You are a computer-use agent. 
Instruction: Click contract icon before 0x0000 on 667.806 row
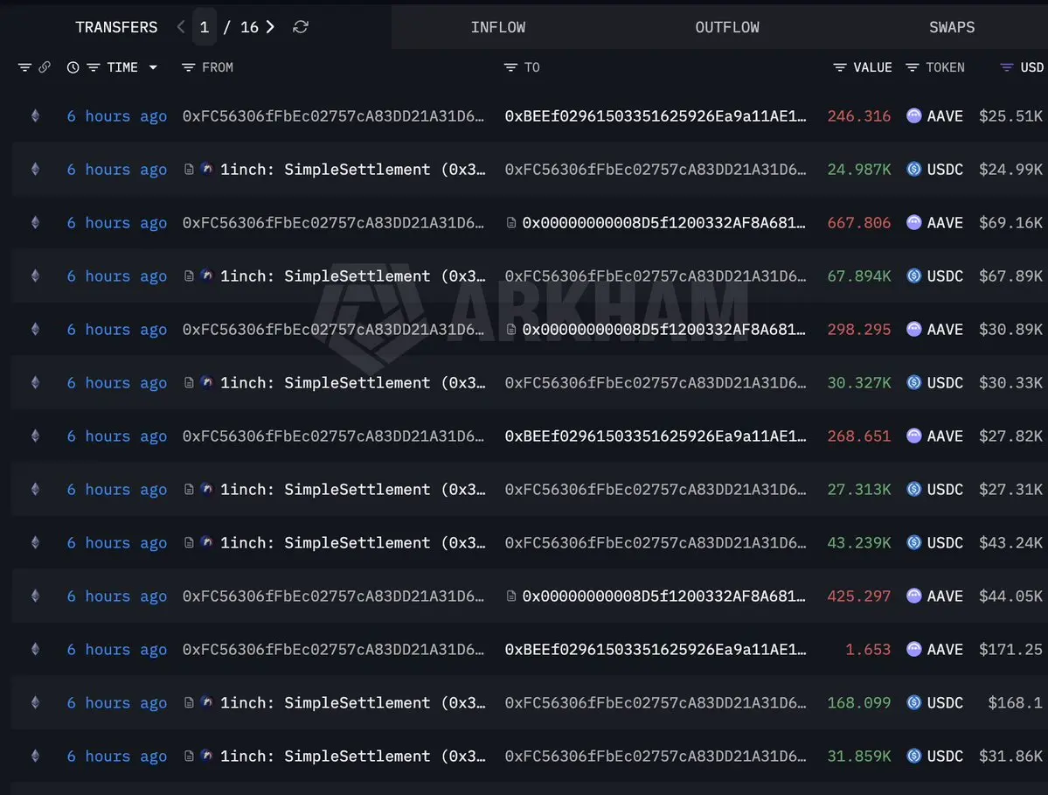[511, 223]
